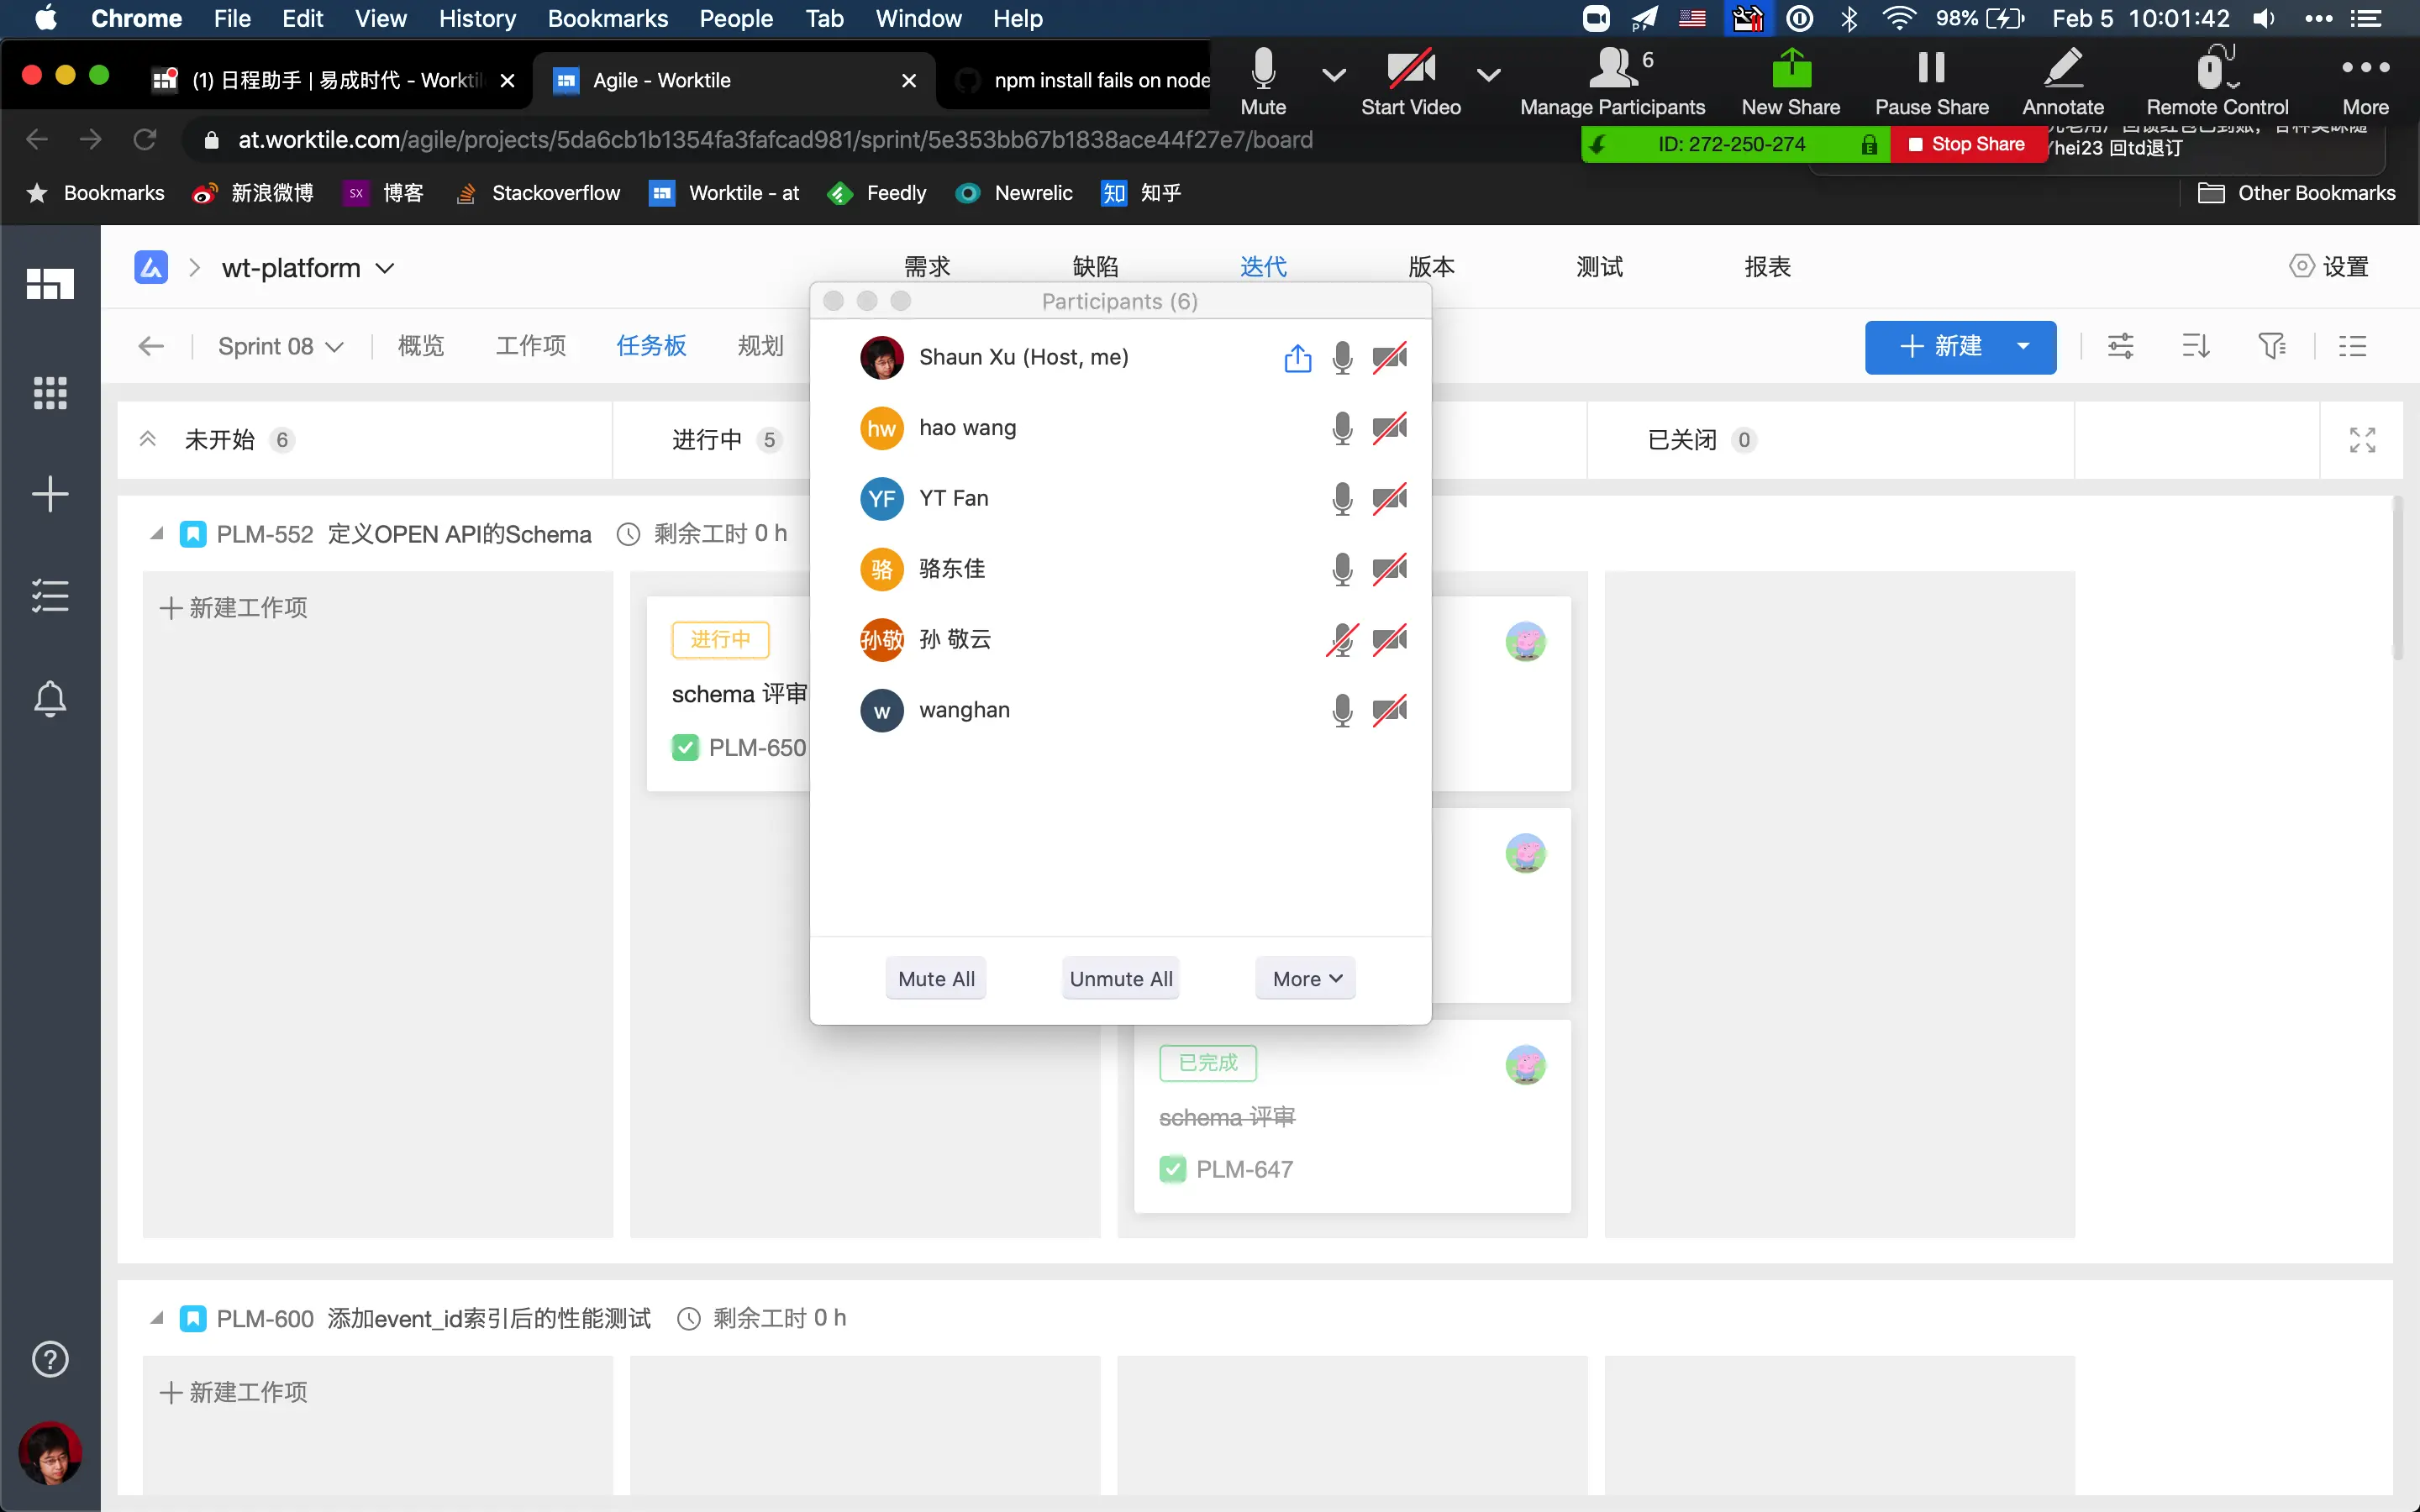Screen dimensions: 2420x1512
Task: Toggle hao wang's microphone in participants list
Action: coord(1342,428)
